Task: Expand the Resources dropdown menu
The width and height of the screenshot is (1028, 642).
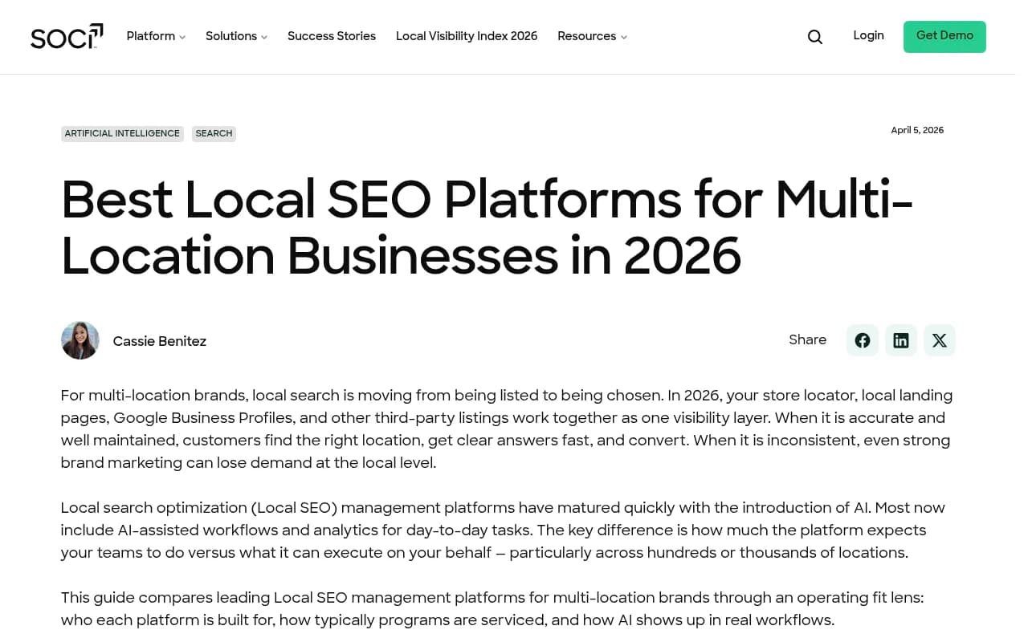Action: 587,36
